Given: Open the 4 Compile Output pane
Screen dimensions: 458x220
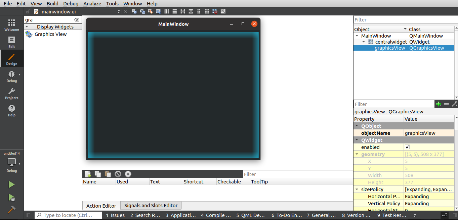Looking at the screenshot, I should tap(216, 215).
